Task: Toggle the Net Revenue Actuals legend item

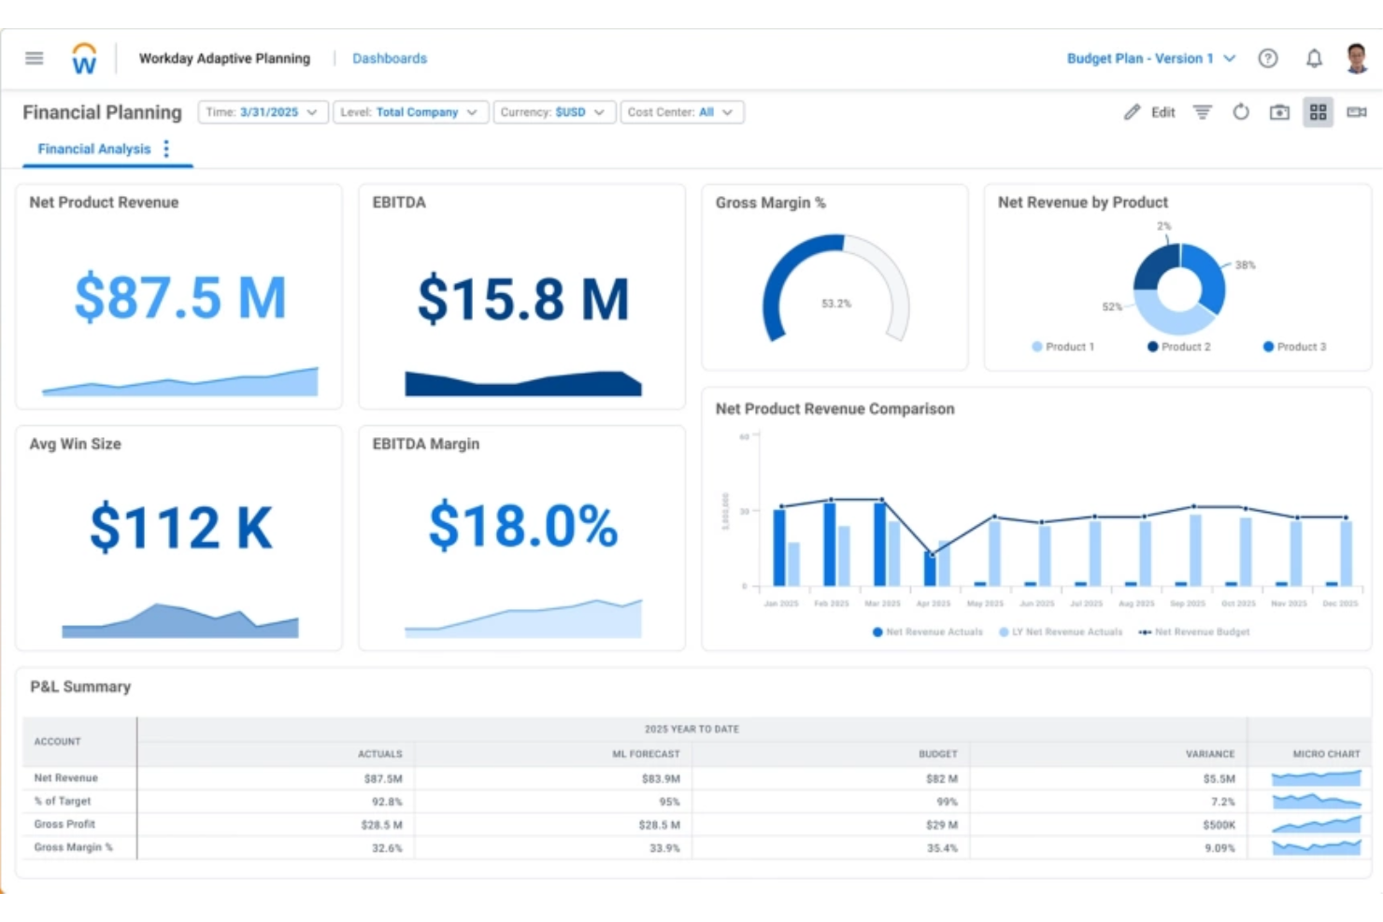Action: [x=927, y=632]
